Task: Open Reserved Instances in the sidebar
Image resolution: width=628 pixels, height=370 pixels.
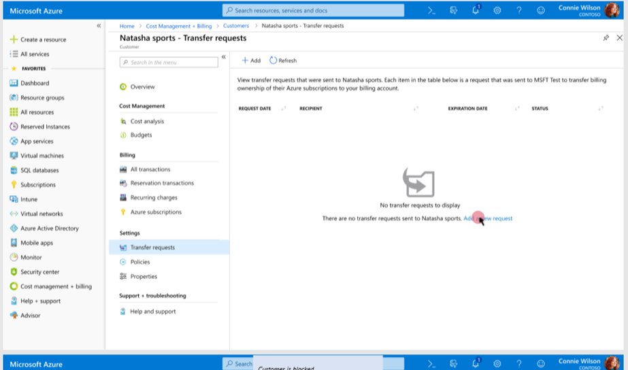Action: pyautogui.click(x=39, y=127)
